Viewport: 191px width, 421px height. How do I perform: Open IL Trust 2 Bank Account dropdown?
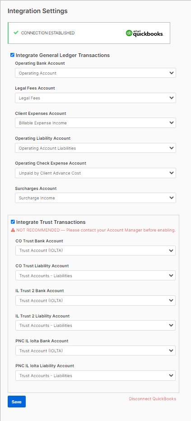tap(96, 300)
